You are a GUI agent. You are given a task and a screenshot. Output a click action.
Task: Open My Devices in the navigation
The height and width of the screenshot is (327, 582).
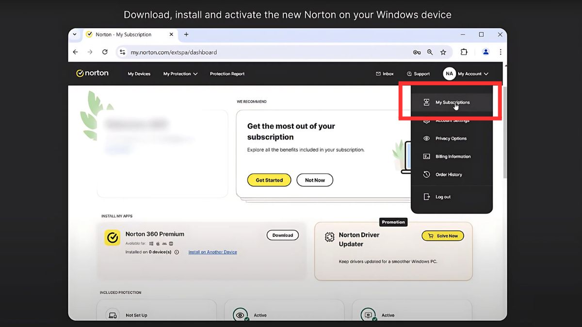tap(139, 74)
